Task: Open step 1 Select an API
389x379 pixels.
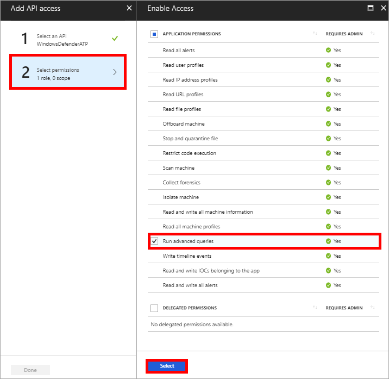Action: tap(68, 39)
